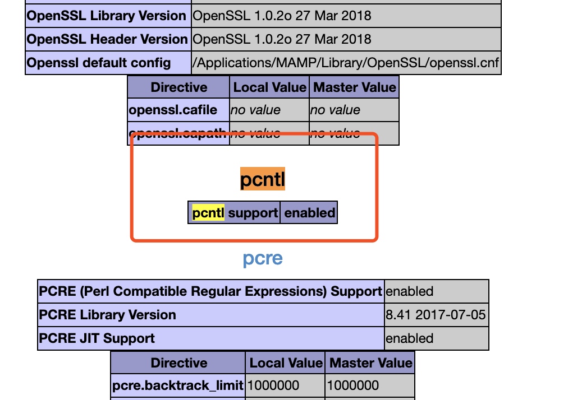Select the 'OpenSSL Header Version' label cell
Image resolution: width=568 pixels, height=400 pixels.
coord(108,39)
